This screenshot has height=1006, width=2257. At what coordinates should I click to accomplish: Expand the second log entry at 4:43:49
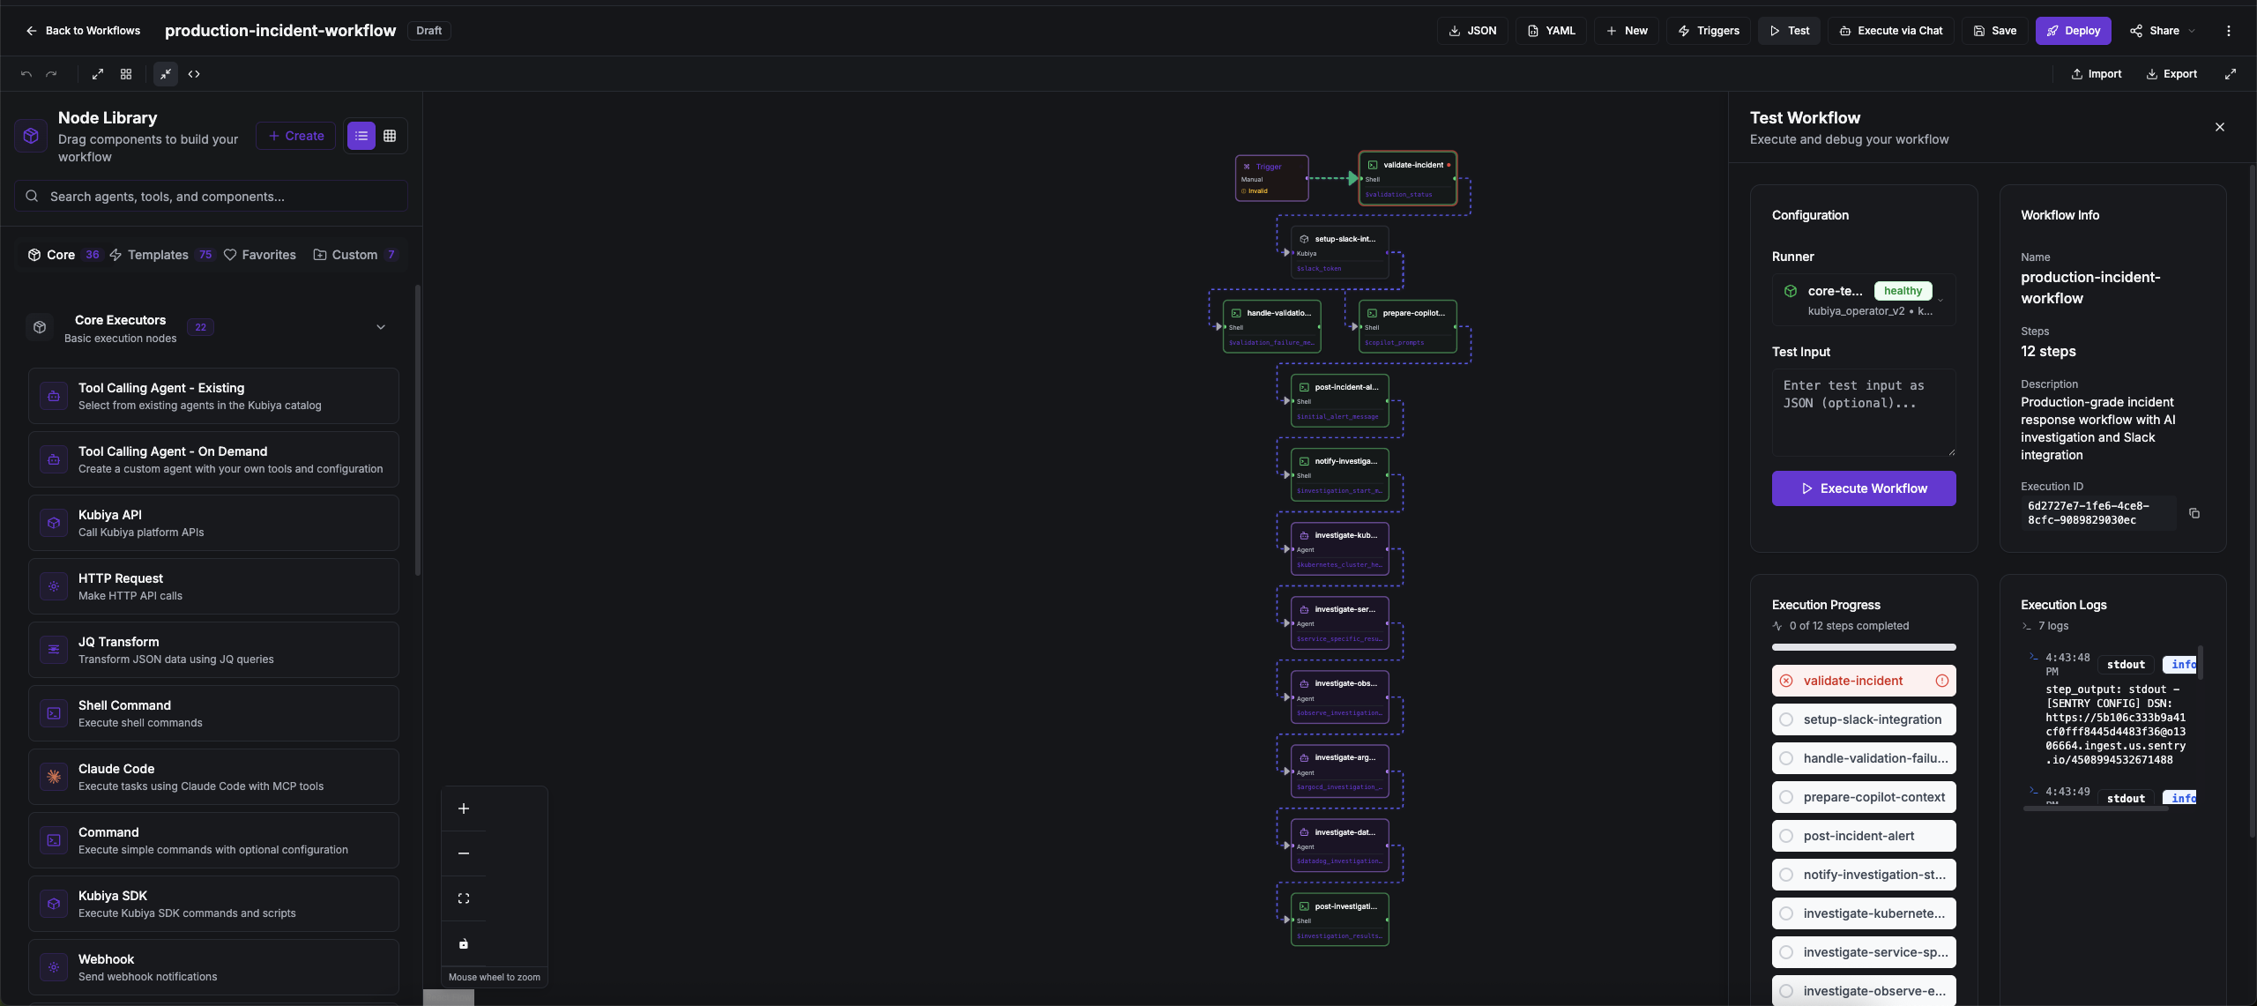tap(2034, 790)
